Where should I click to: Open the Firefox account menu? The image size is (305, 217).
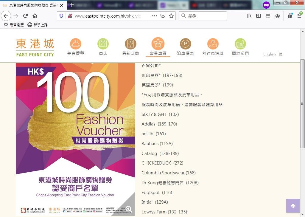pyautogui.click(x=278, y=16)
